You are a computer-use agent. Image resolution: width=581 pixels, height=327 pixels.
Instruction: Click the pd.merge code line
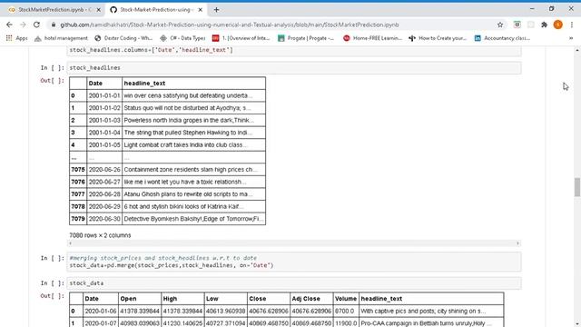[x=172, y=265]
